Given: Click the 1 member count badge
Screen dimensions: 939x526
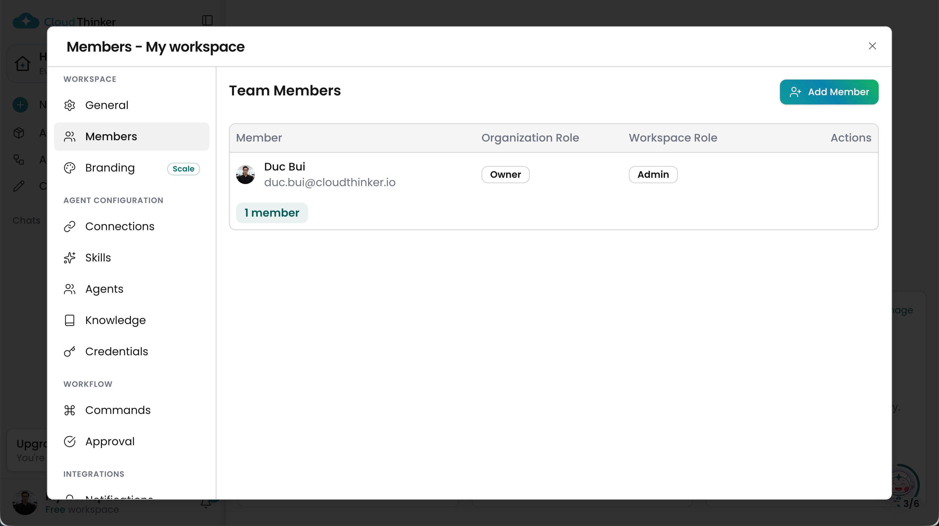Looking at the screenshot, I should tap(272, 213).
